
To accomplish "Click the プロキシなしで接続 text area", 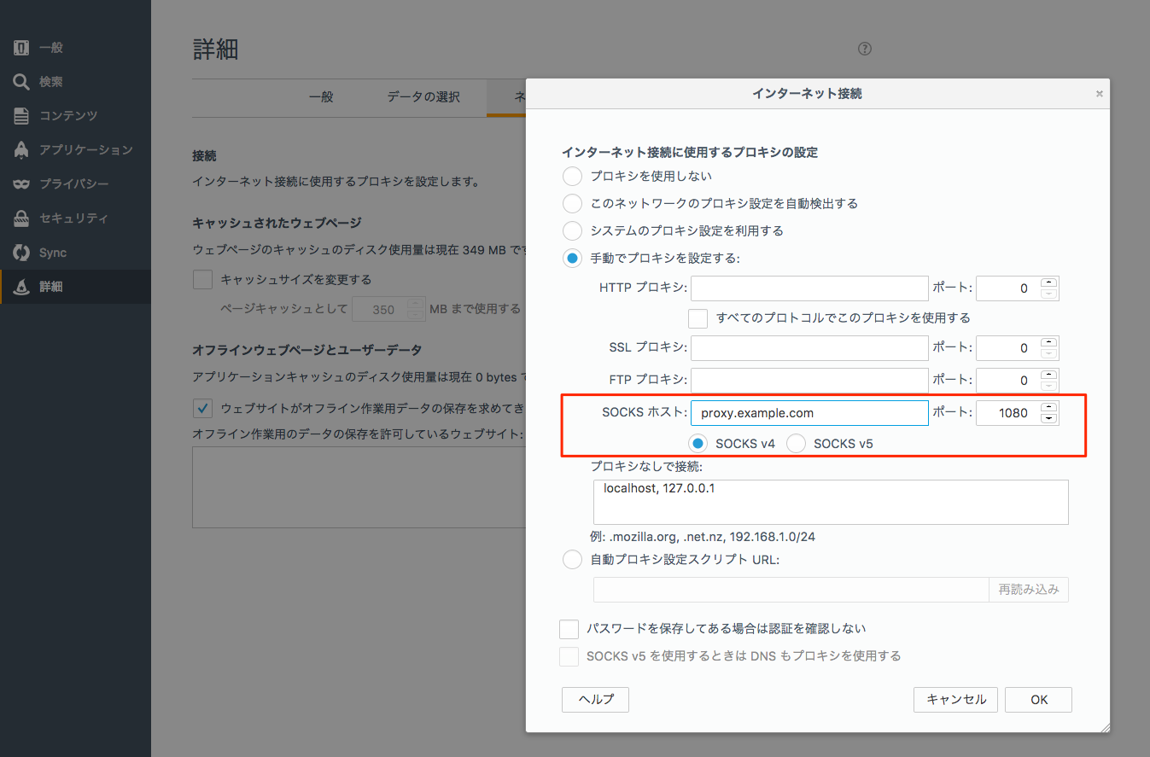I will [831, 502].
